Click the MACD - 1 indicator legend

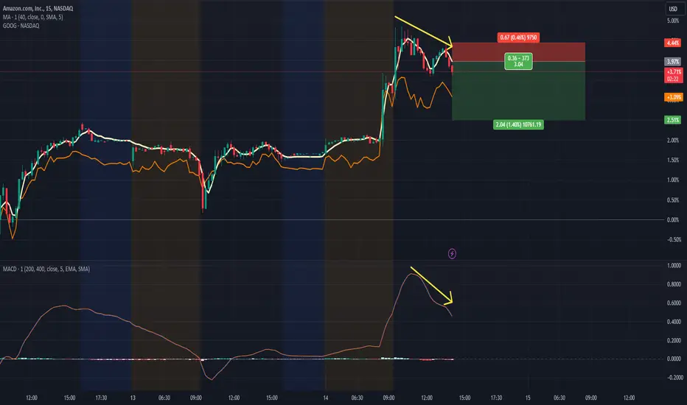[x=46, y=269]
